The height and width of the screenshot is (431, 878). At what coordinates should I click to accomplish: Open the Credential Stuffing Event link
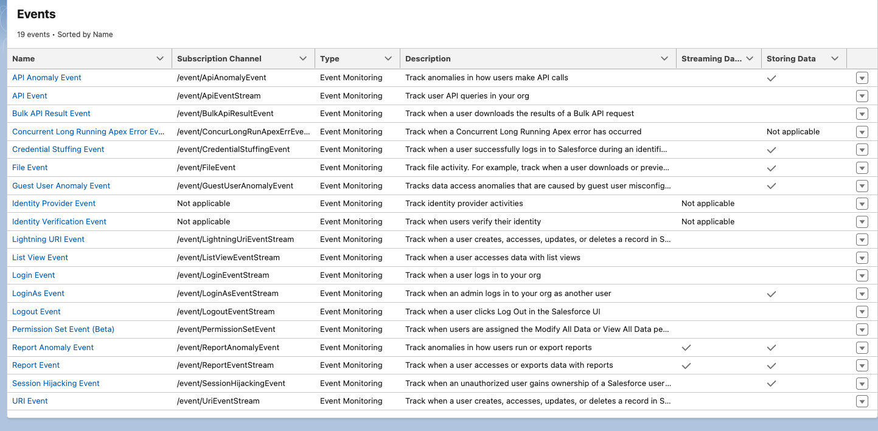58,150
